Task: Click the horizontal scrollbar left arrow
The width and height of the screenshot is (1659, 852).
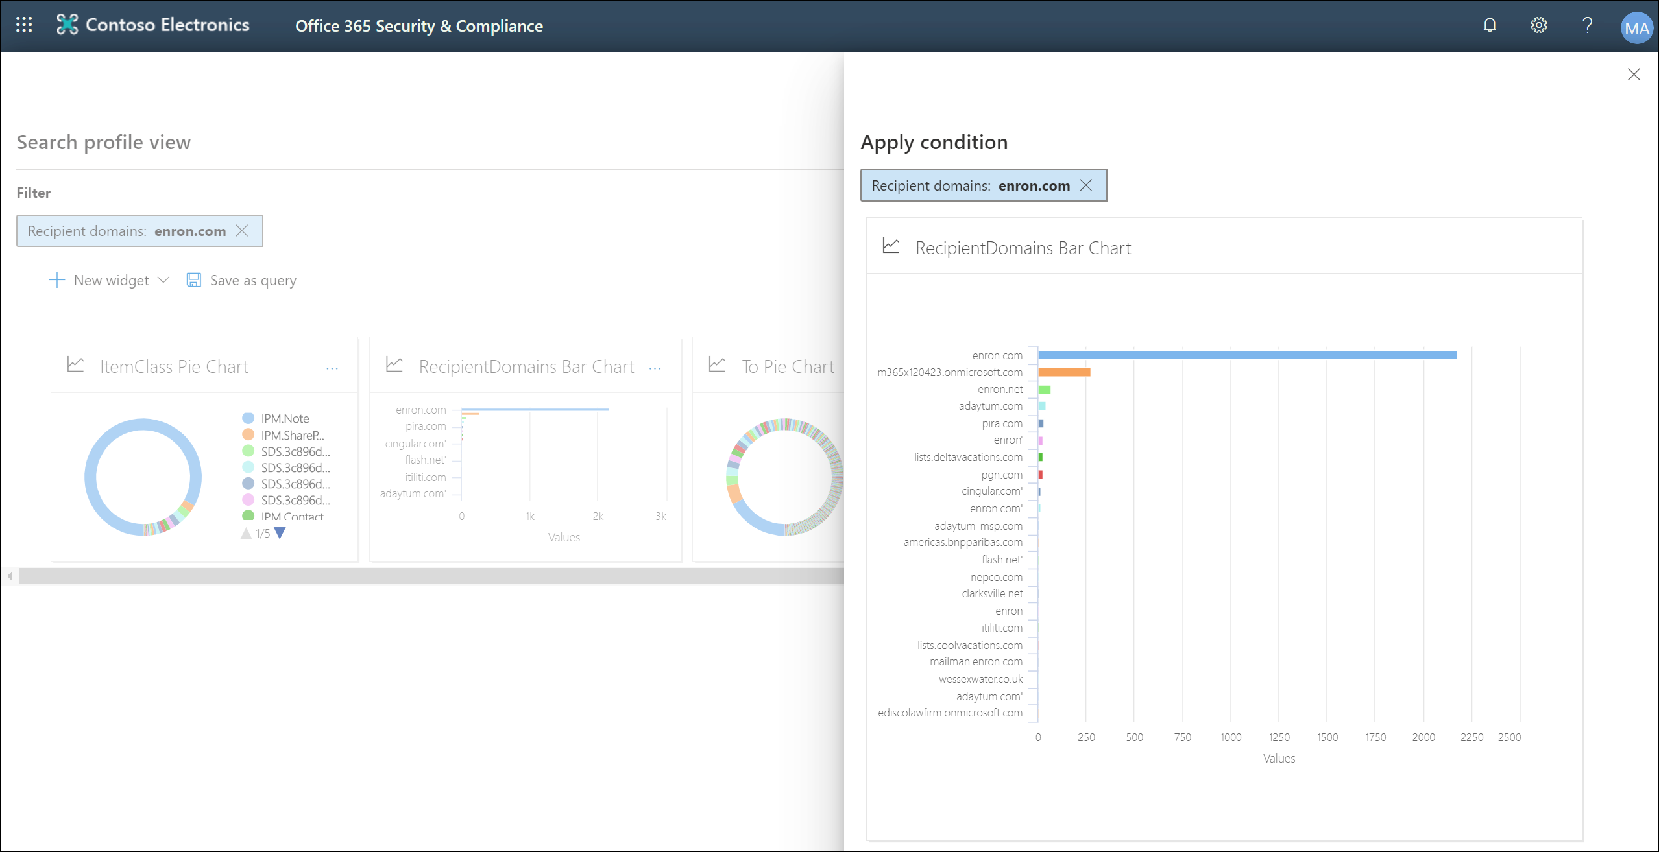Action: 9,576
